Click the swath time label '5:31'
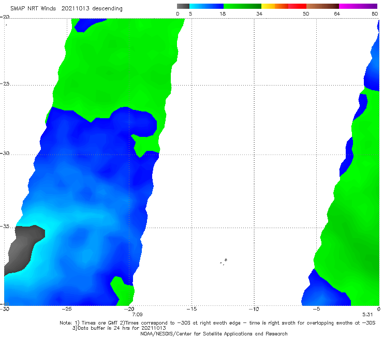Viewport: 383px width, 337px height. 367,315
